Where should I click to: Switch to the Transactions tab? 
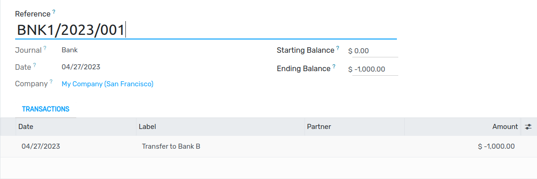pyautogui.click(x=45, y=109)
